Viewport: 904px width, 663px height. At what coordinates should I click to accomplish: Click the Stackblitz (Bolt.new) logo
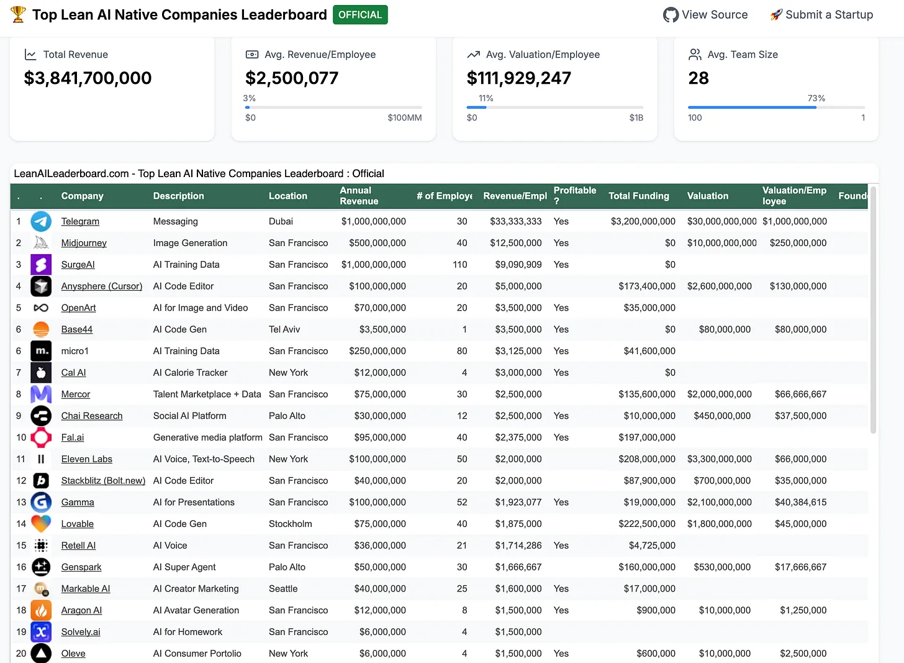coord(41,481)
